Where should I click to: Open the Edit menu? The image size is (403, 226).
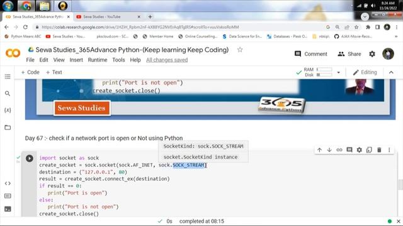43,60
